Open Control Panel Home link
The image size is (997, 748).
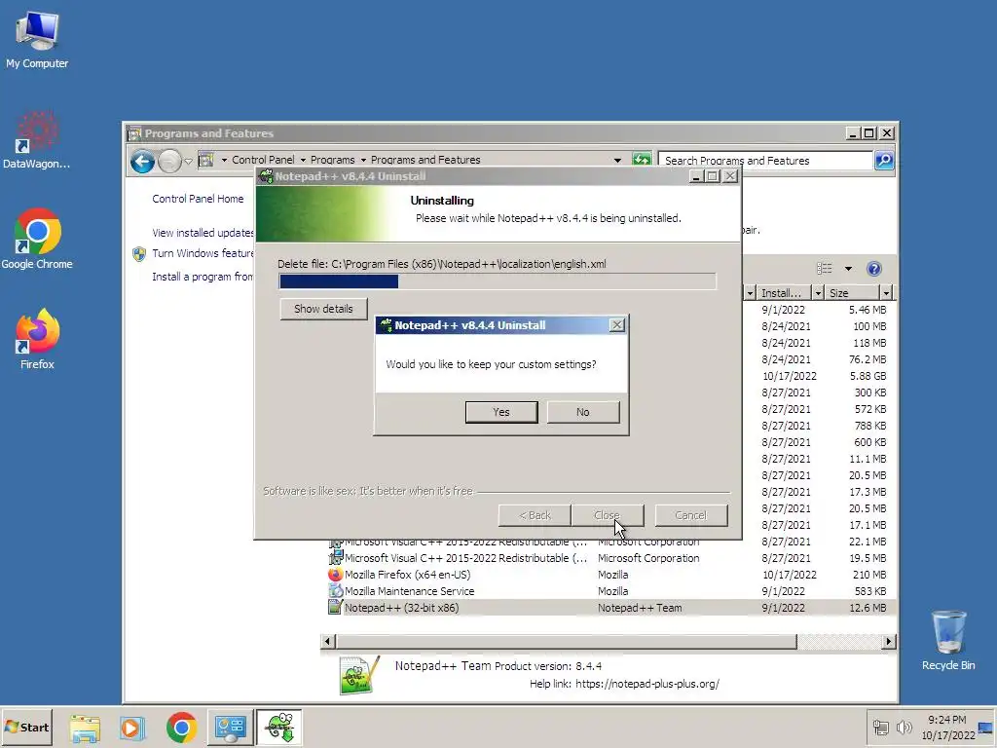pos(198,199)
